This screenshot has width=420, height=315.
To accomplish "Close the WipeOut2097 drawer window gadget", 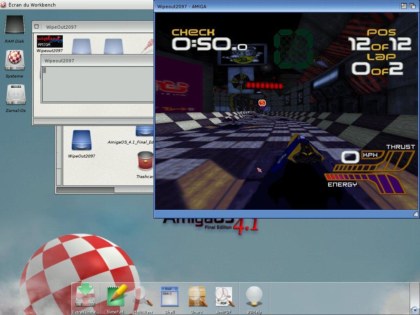I will (37, 27).
